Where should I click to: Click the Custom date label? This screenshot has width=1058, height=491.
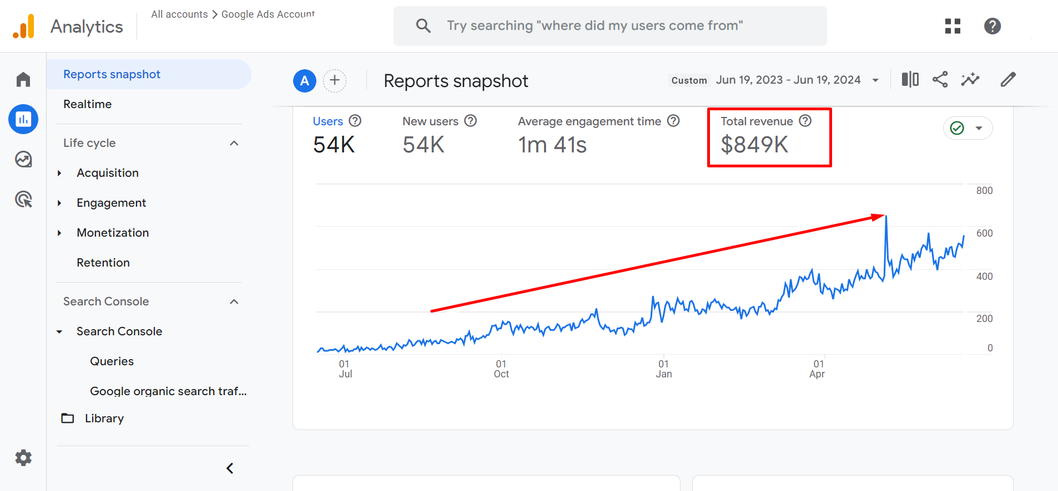[689, 80]
